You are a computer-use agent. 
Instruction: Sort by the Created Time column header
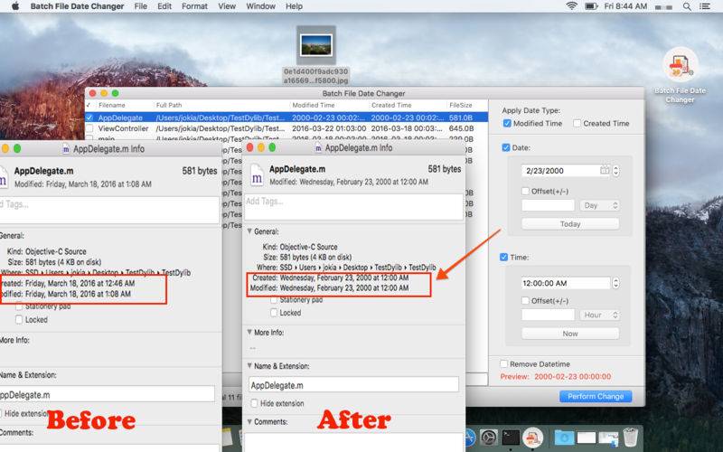coord(391,105)
